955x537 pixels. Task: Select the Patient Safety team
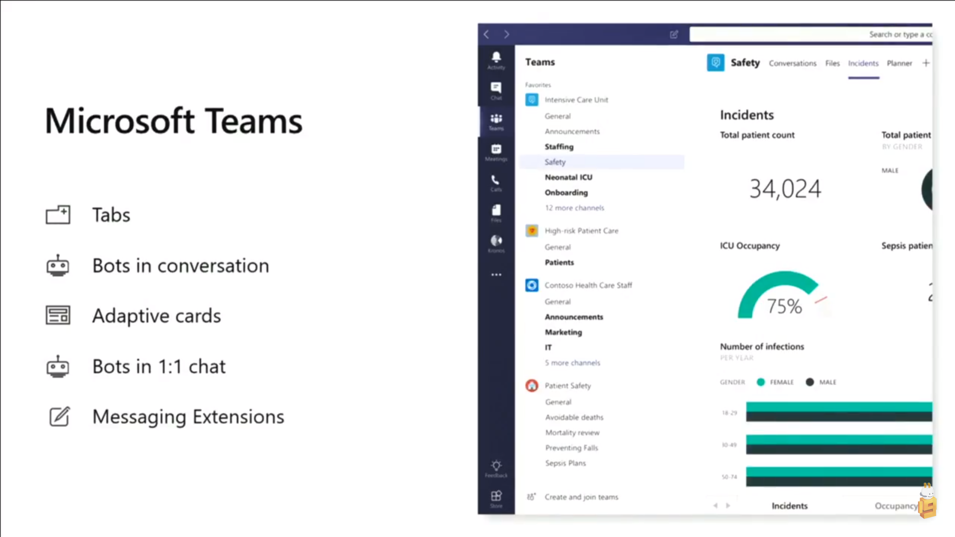pyautogui.click(x=567, y=386)
